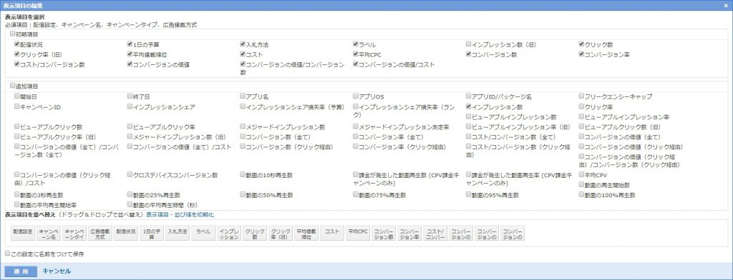733x280 pixels.
Task: Uncheck the 平均掲載順位 checkbox
Action: pos(130,54)
